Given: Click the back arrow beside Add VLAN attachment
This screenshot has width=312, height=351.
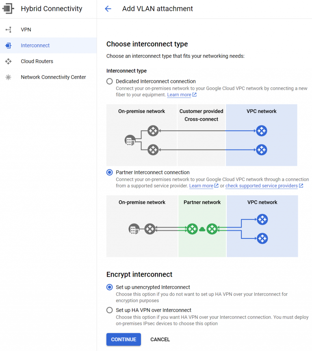Looking at the screenshot, I should coord(108,9).
